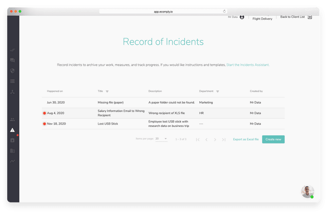Image resolution: width=326 pixels, height=216 pixels.
Task: Open the shield security sidebar icon
Action: pos(13,71)
